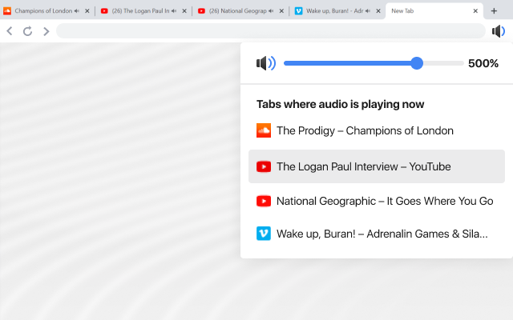Click Vimeo favicon on Wake up, Buran! browser tab
The image size is (513, 320).
coord(299,10)
